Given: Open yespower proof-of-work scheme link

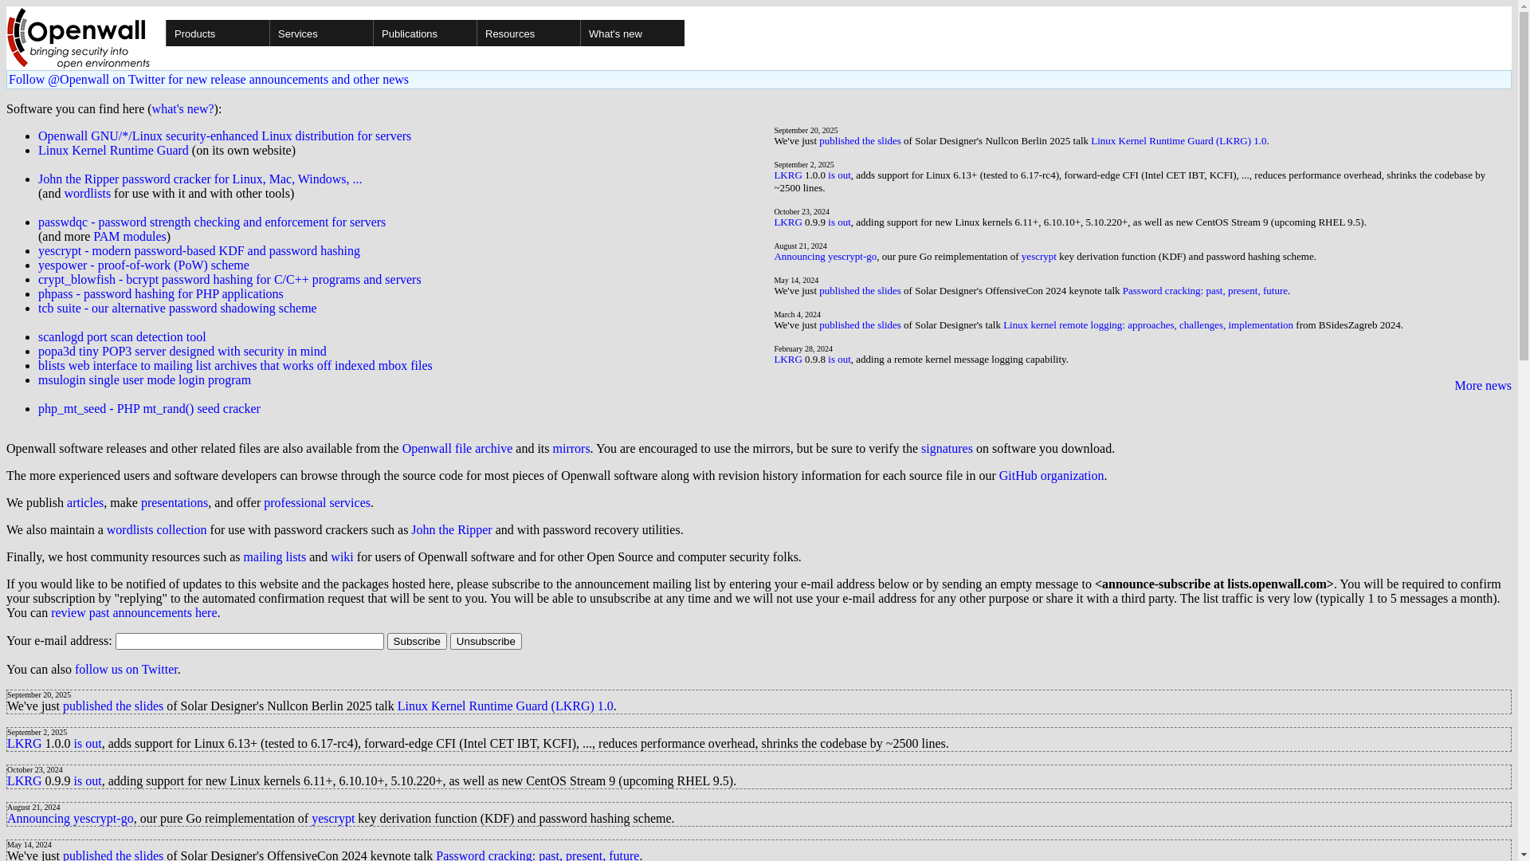Looking at the screenshot, I should click(x=143, y=265).
